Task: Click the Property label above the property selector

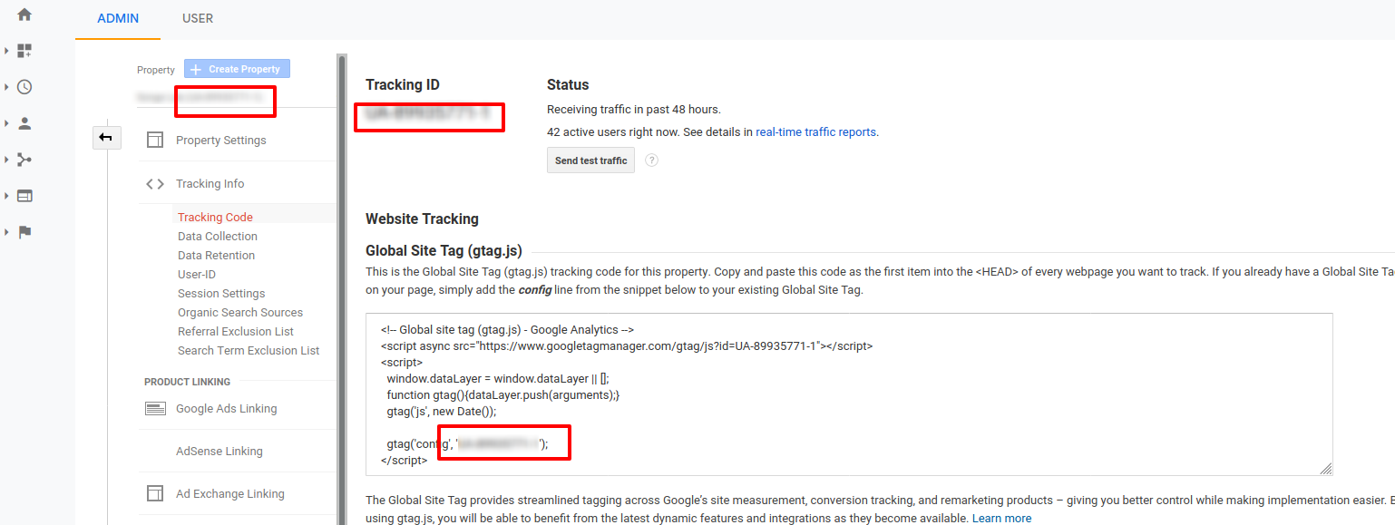Action: (x=156, y=70)
